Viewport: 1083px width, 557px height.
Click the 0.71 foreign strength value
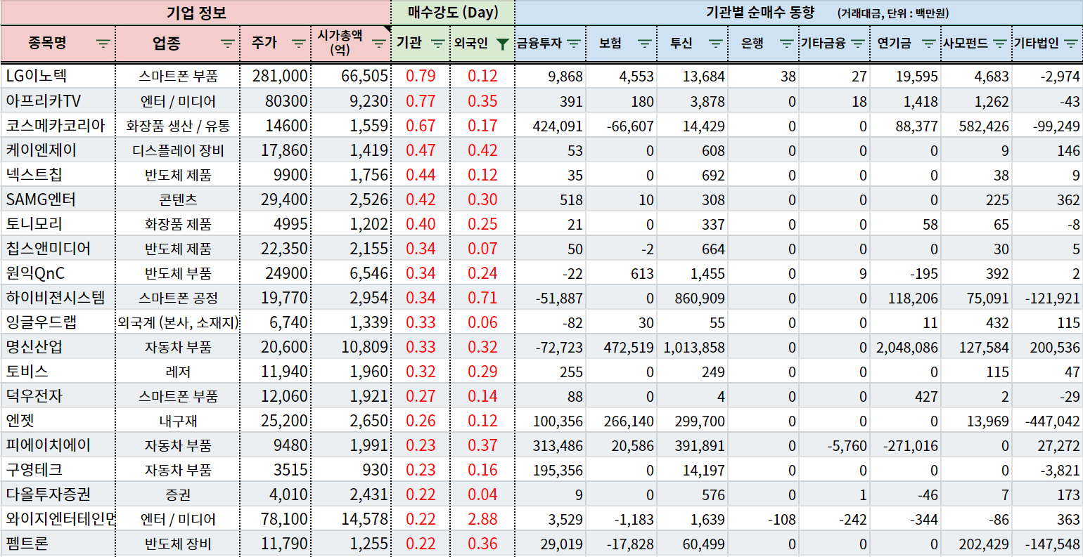click(x=482, y=298)
